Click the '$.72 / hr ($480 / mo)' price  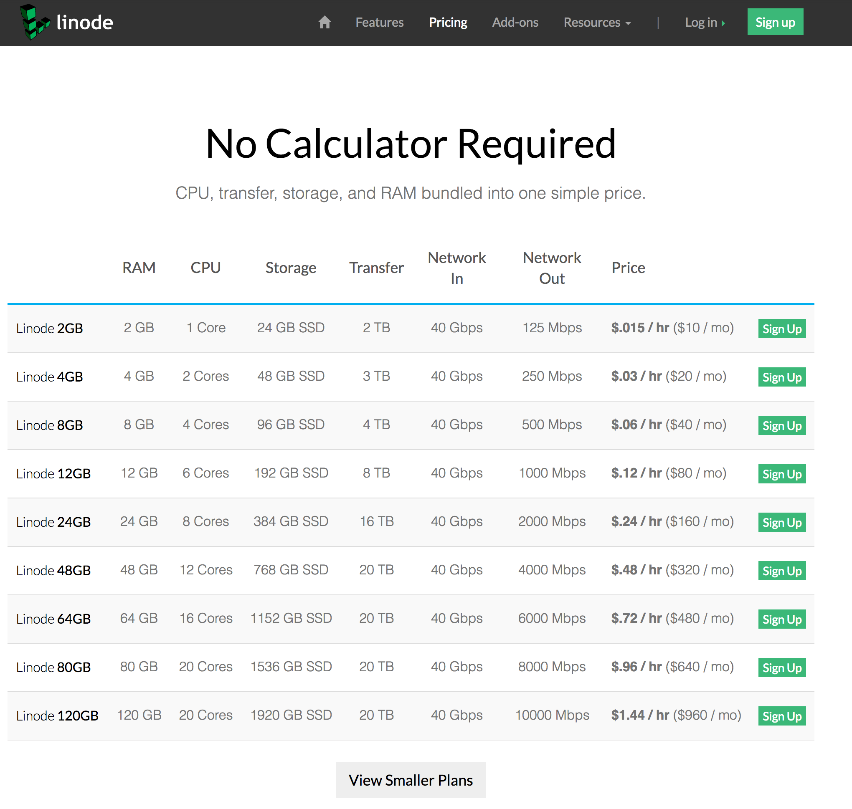click(x=672, y=618)
